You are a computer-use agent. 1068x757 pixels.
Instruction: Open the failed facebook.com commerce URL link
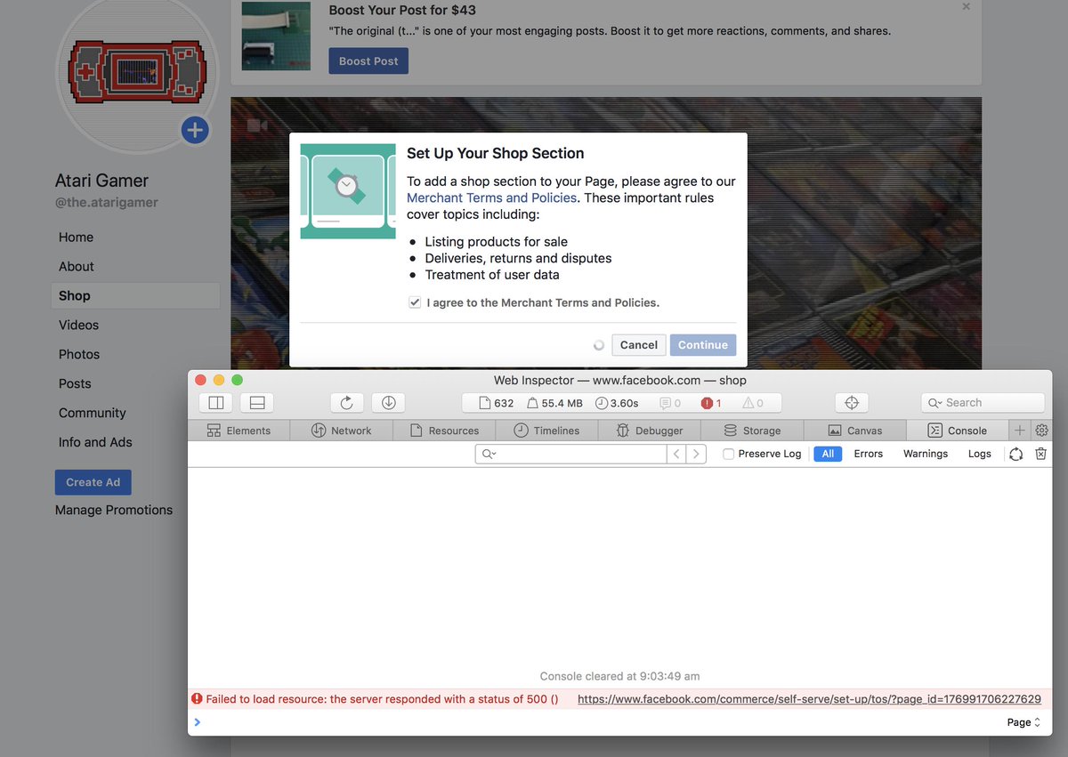(x=809, y=699)
